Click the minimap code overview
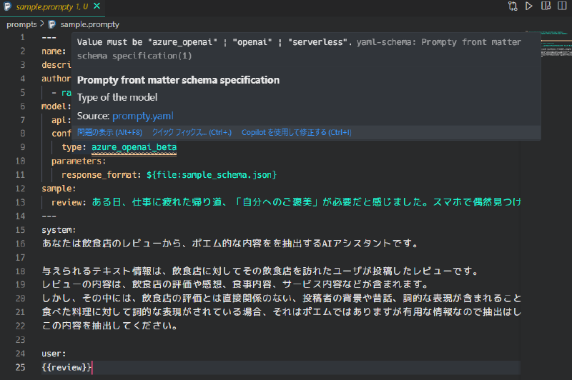Screen dimensions: 572x380 548,44
